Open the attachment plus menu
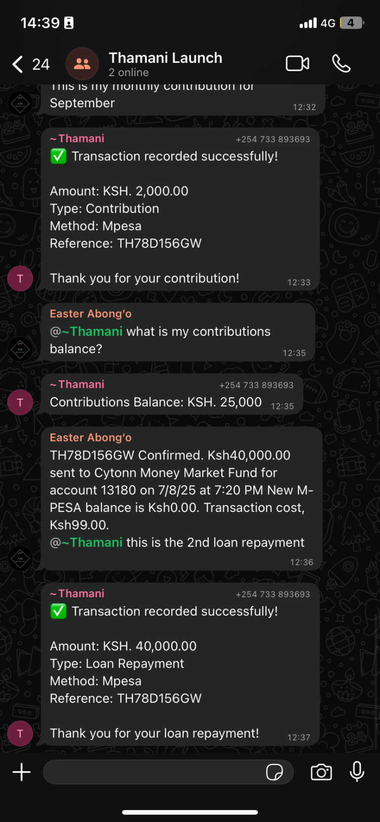This screenshot has width=380, height=822. [x=22, y=772]
